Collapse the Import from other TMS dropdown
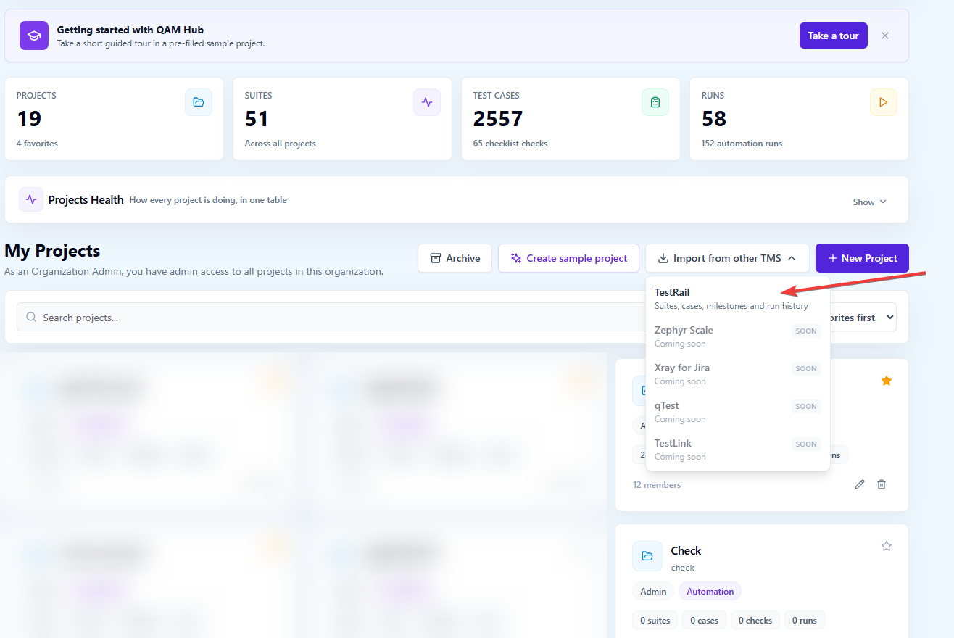This screenshot has height=638, width=954. tap(727, 258)
